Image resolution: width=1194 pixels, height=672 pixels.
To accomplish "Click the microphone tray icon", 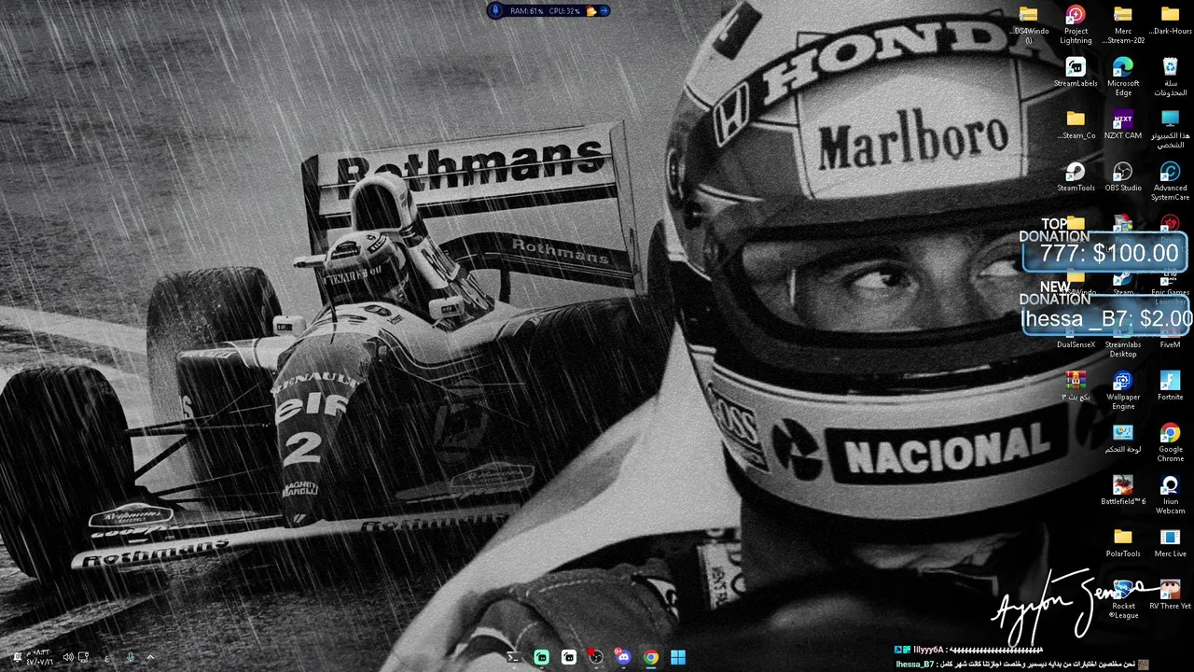I will click(130, 657).
